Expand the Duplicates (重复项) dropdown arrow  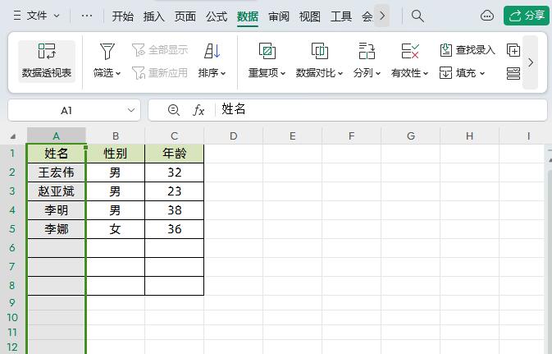pos(283,73)
